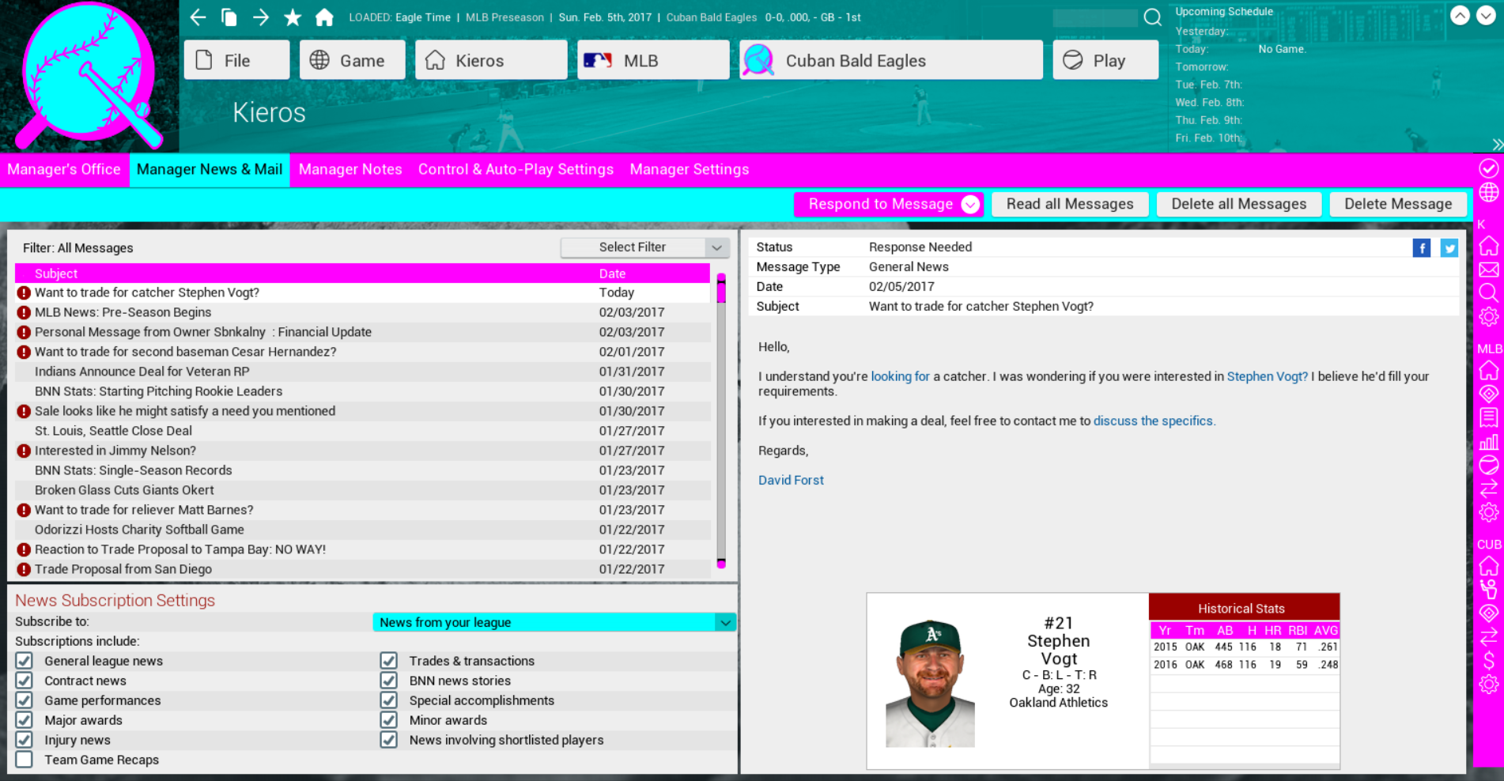Image resolution: width=1504 pixels, height=781 pixels.
Task: Open MLB statistics bar chart icon
Action: pyautogui.click(x=1489, y=442)
